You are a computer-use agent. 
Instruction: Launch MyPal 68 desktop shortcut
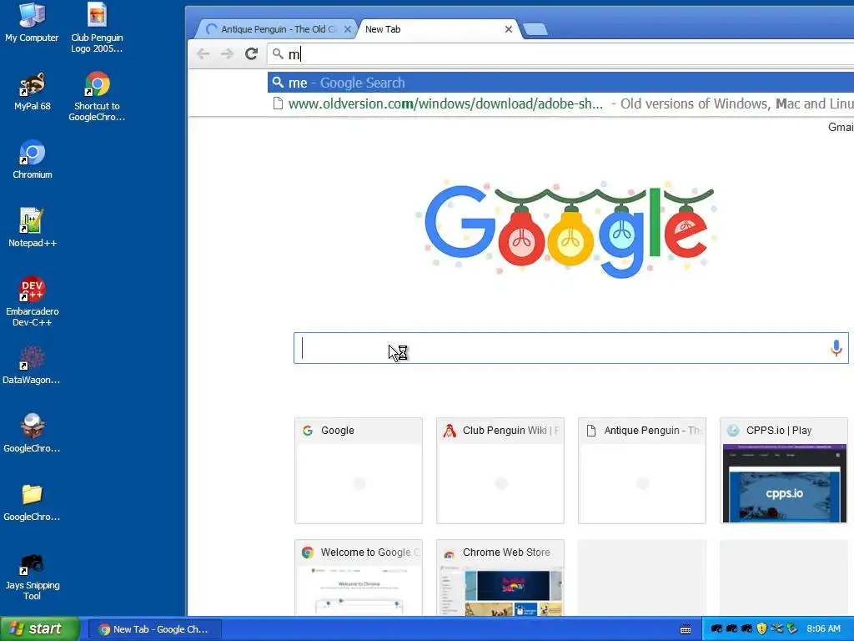coord(33,92)
